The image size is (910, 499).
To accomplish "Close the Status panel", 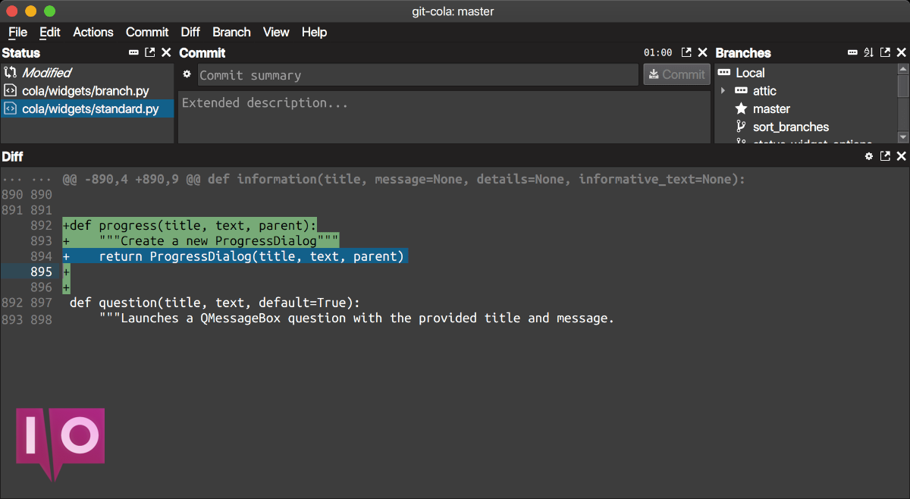I will point(166,52).
